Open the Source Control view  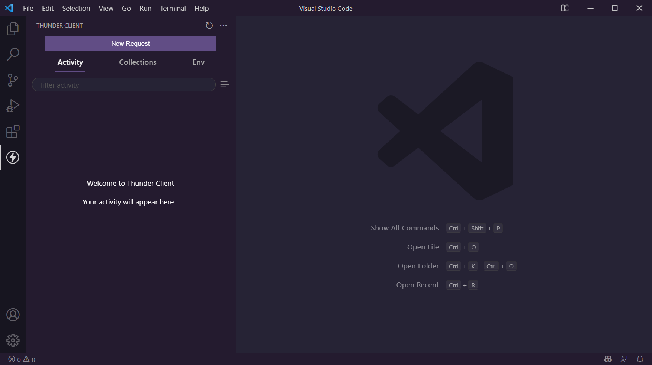[13, 80]
